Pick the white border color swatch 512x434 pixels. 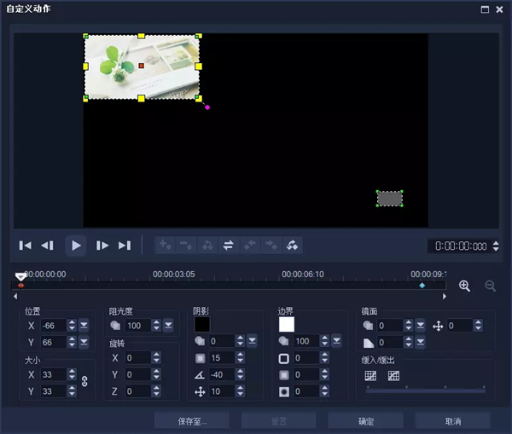click(x=286, y=324)
